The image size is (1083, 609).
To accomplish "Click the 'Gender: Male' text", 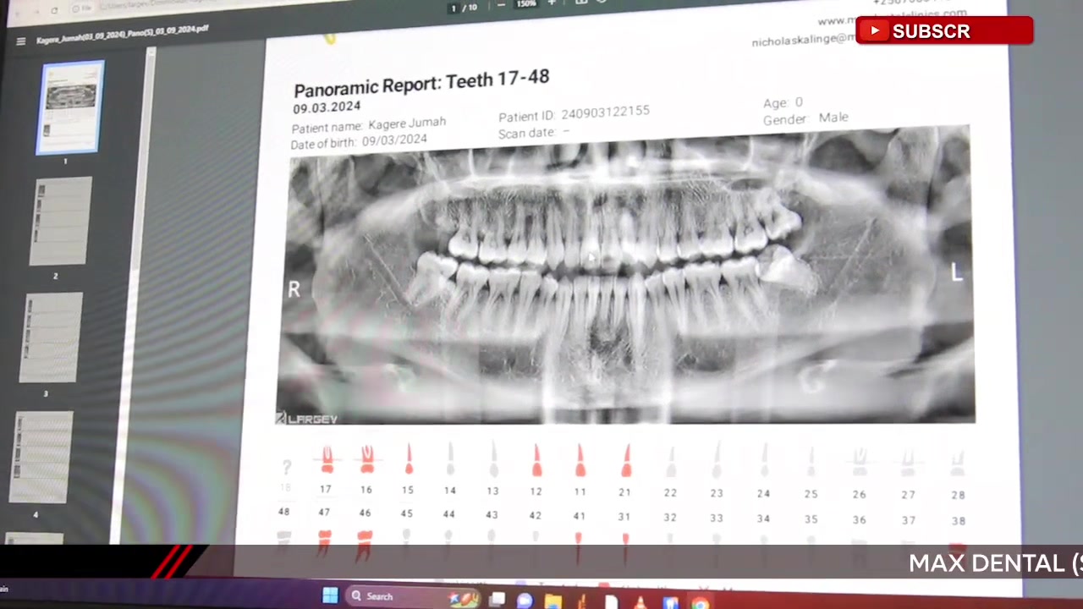I will coord(805,118).
